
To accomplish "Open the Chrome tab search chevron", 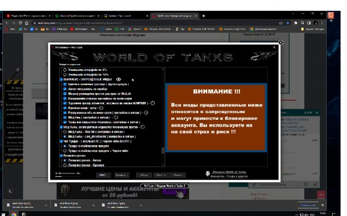I will tap(293, 14).
